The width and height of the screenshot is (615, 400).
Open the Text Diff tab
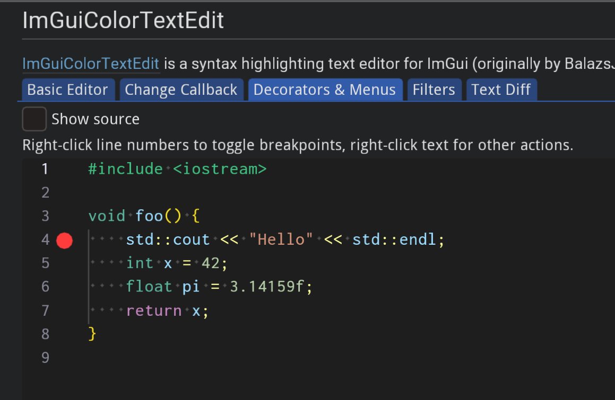501,90
